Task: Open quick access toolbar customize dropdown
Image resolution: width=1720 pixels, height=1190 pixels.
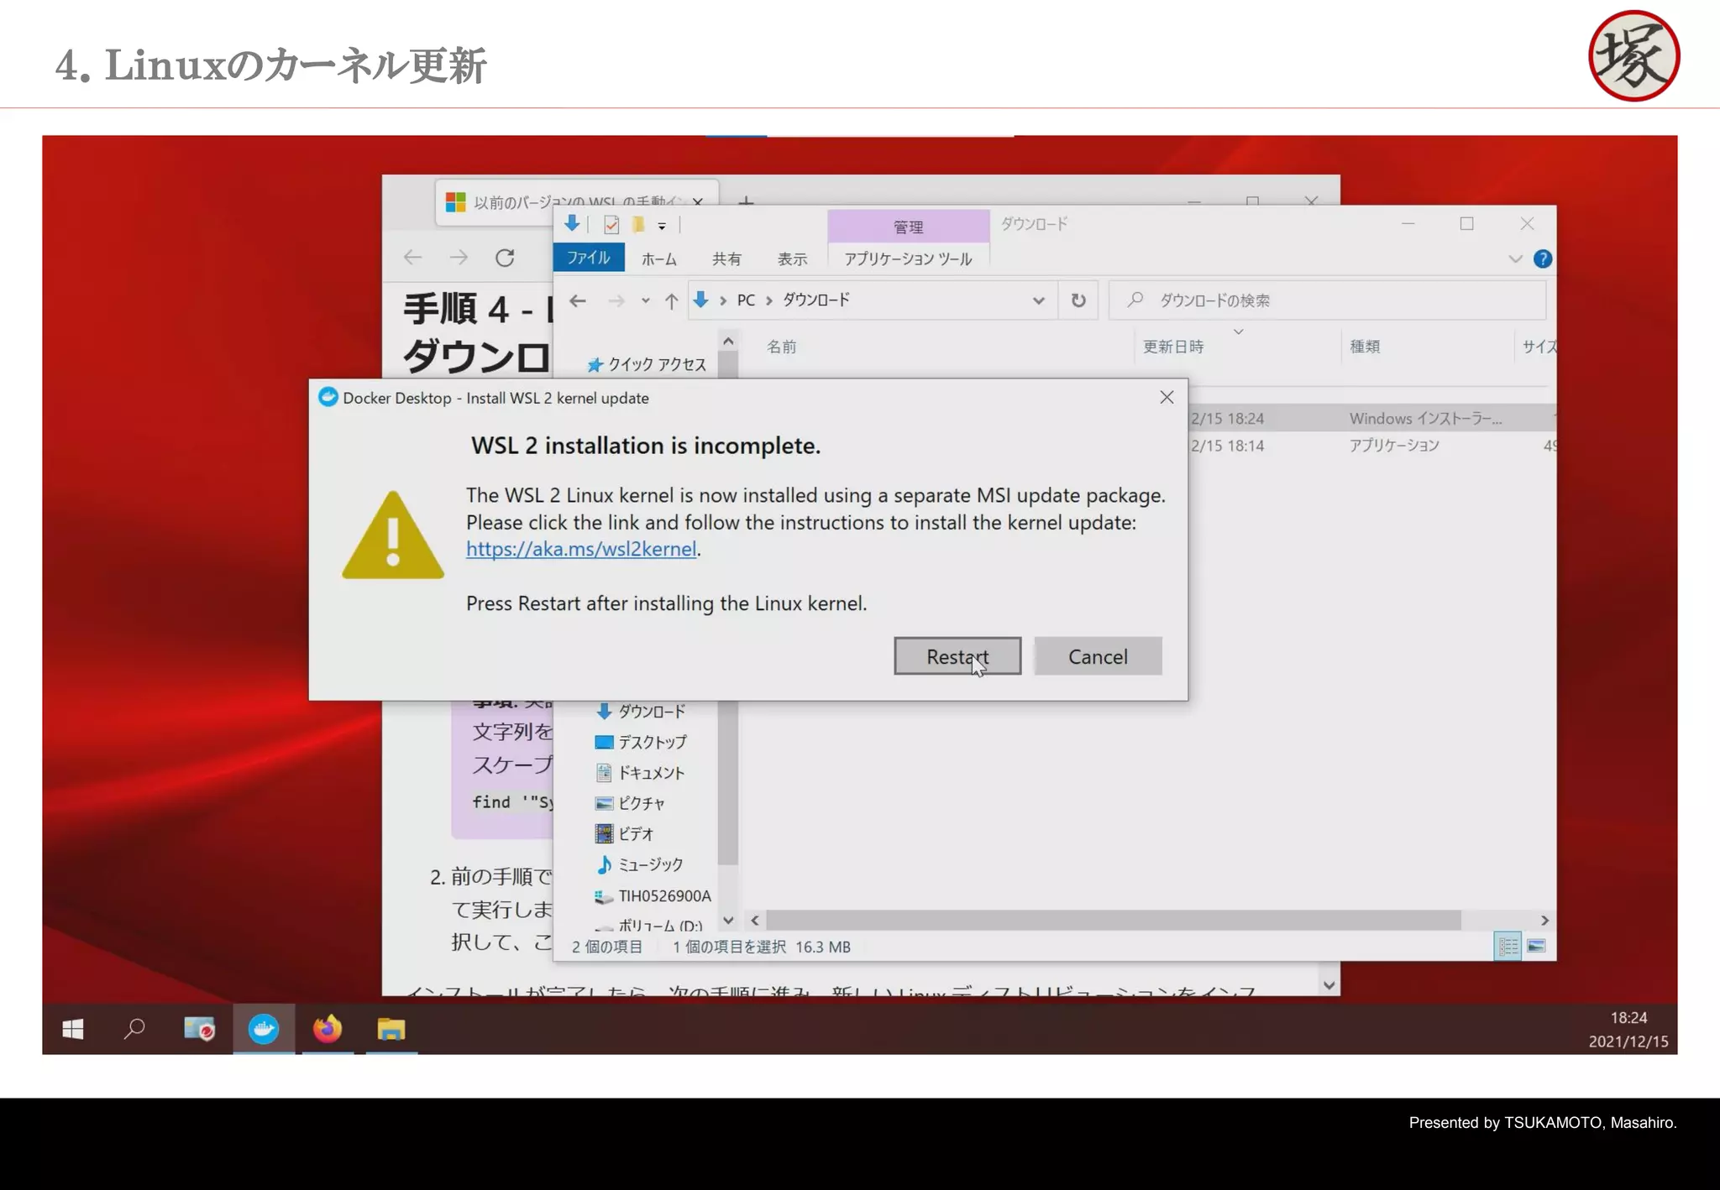Action: [x=662, y=225]
